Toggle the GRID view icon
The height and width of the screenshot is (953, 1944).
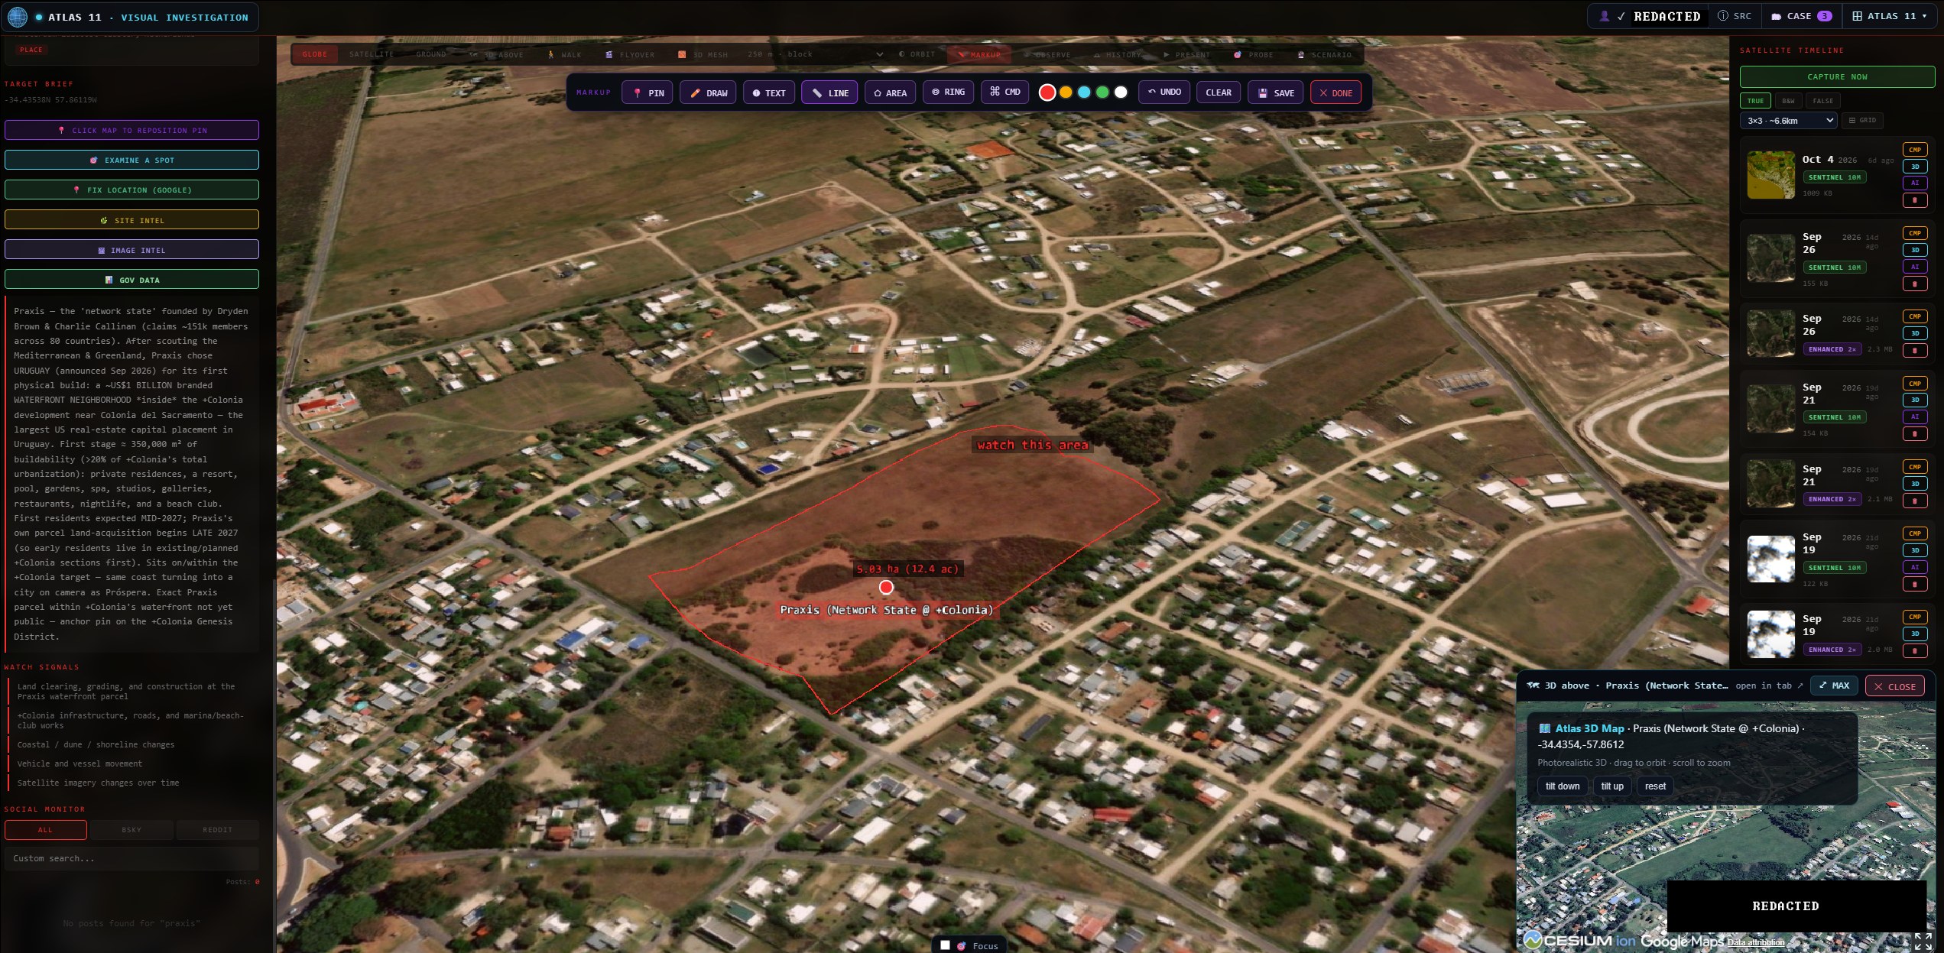coord(1861,121)
